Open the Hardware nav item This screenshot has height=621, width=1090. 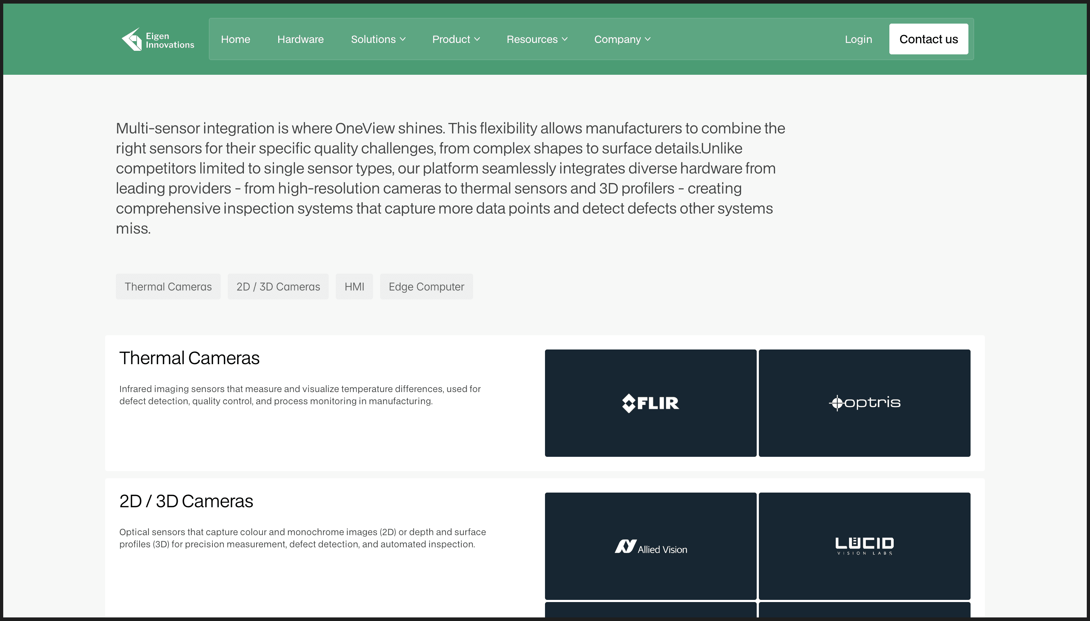point(300,39)
